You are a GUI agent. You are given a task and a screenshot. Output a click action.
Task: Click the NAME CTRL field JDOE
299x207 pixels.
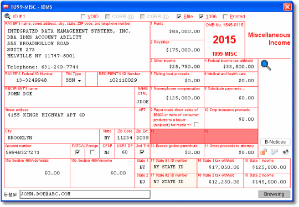[x=142, y=102]
